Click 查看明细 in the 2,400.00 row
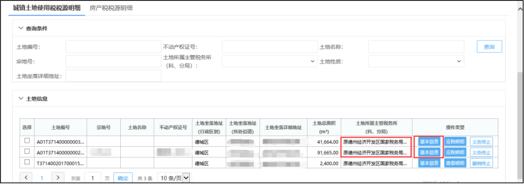This screenshot has height=184, width=524. (455, 163)
